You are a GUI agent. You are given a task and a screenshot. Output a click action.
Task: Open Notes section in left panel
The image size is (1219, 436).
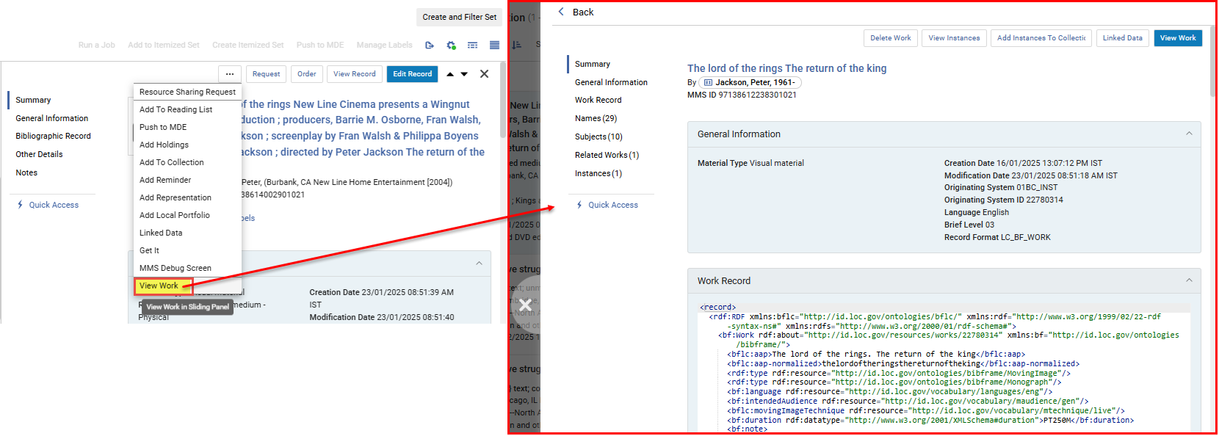coord(26,172)
